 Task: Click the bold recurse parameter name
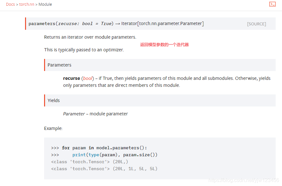coord(71,78)
